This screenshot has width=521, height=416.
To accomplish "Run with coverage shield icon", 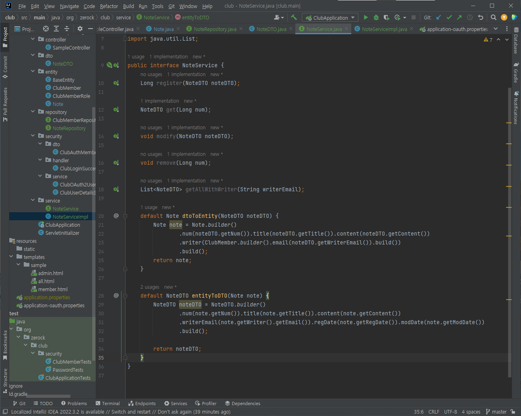I will (387, 17).
